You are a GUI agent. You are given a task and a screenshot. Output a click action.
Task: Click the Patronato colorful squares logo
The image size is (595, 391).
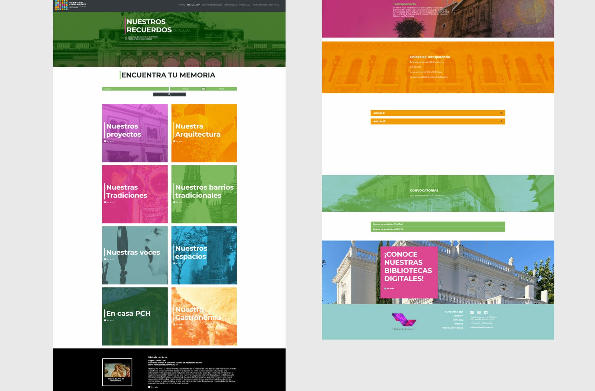pos(61,5)
